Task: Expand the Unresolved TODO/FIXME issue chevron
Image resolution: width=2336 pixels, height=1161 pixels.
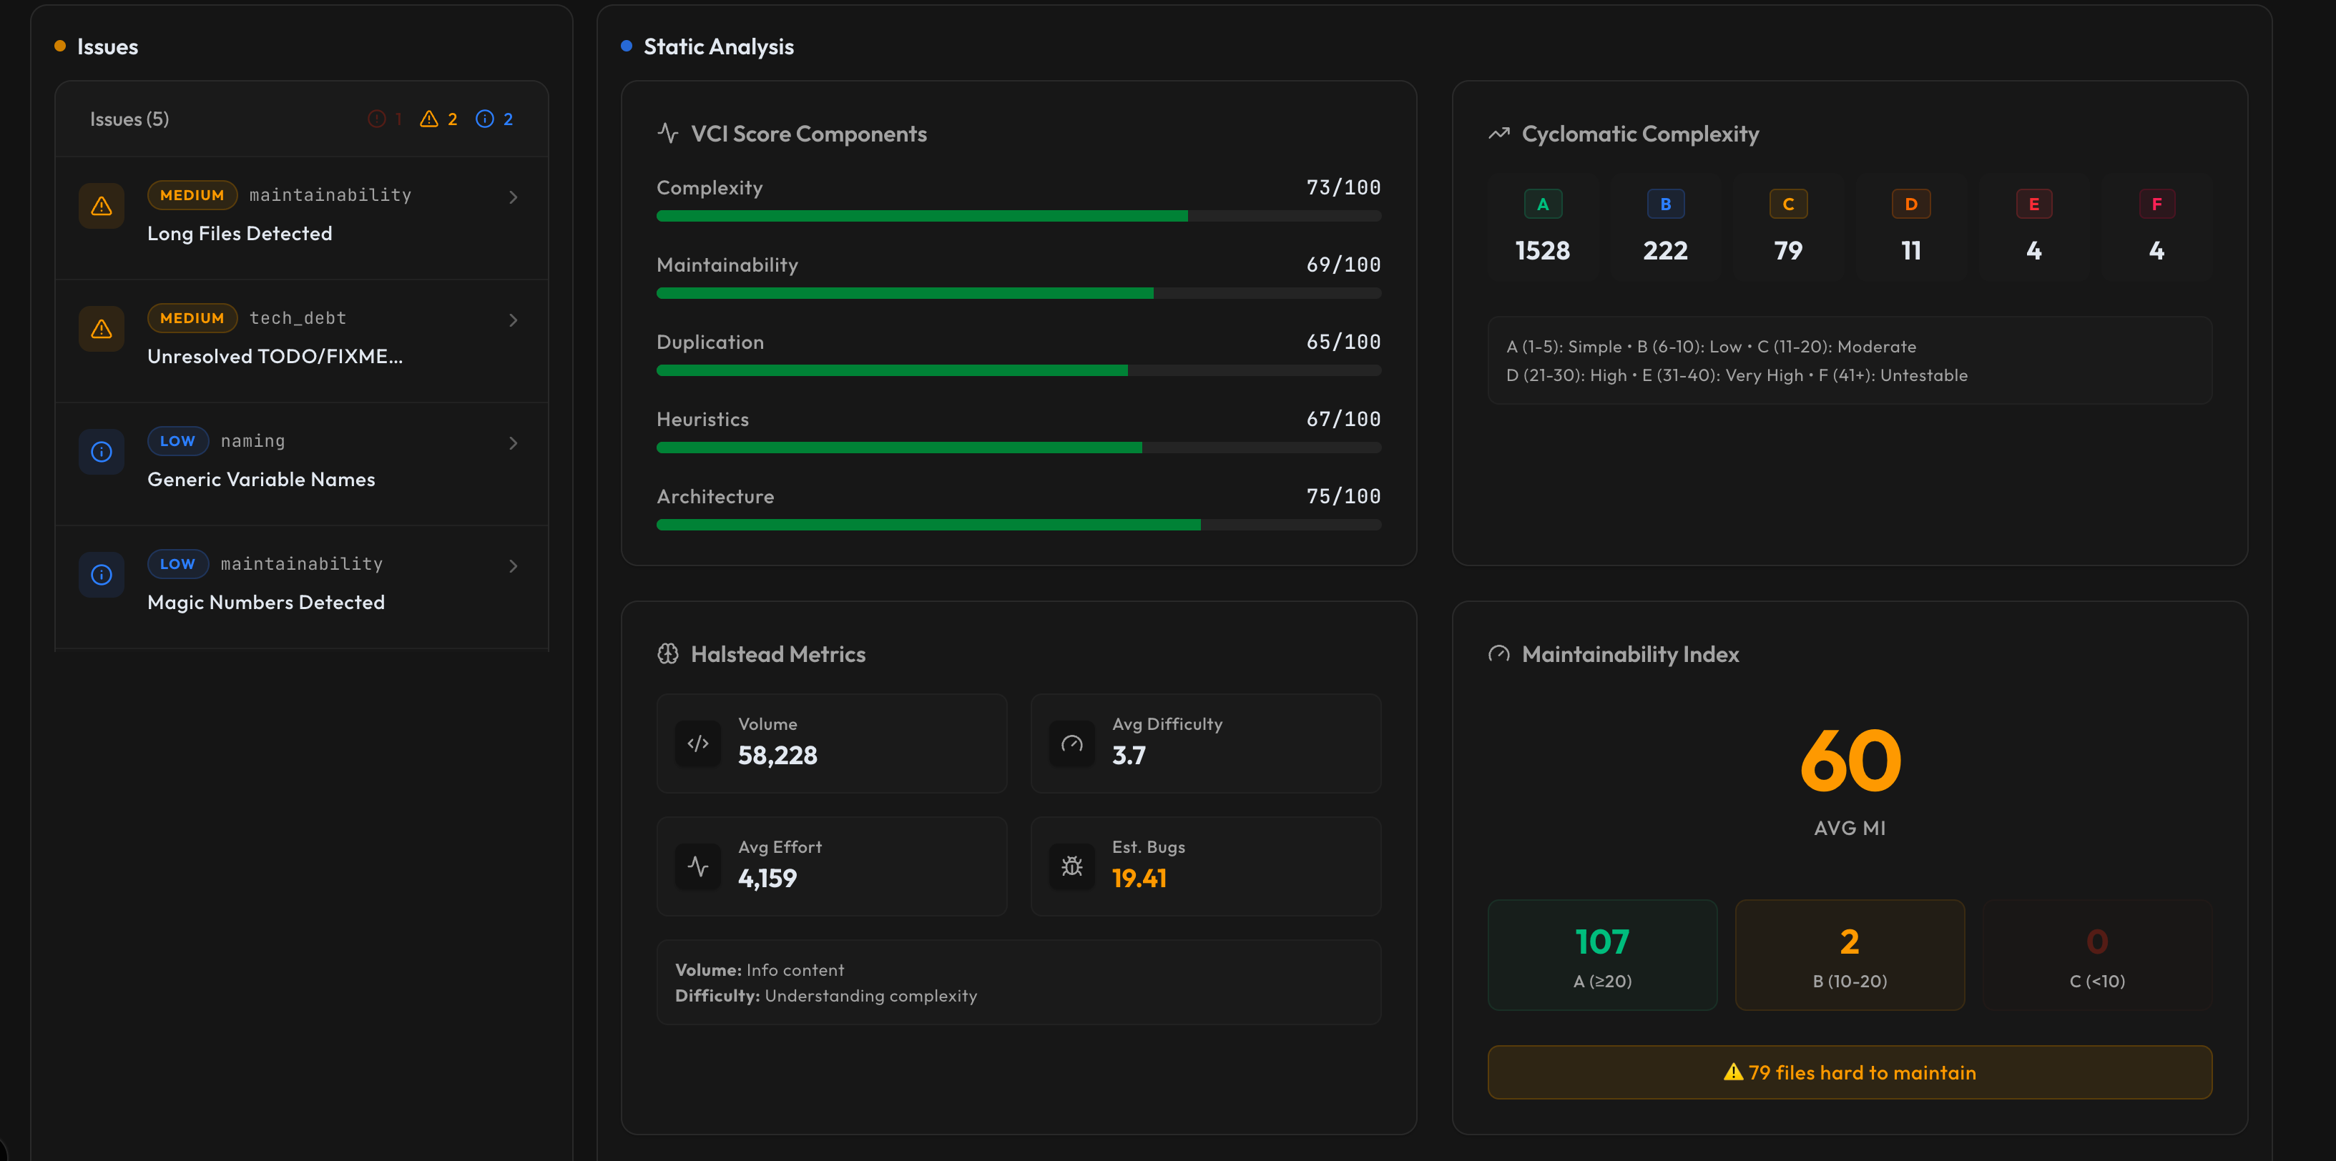Action: pyautogui.click(x=514, y=321)
